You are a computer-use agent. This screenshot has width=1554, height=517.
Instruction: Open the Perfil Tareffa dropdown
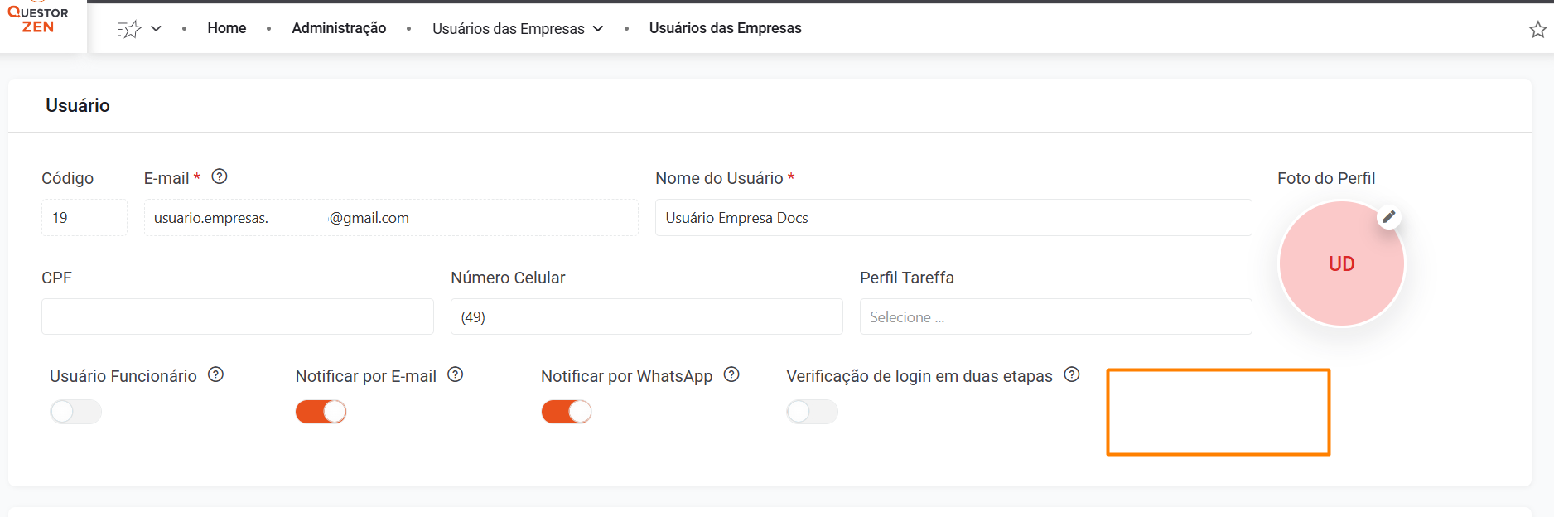click(1055, 316)
